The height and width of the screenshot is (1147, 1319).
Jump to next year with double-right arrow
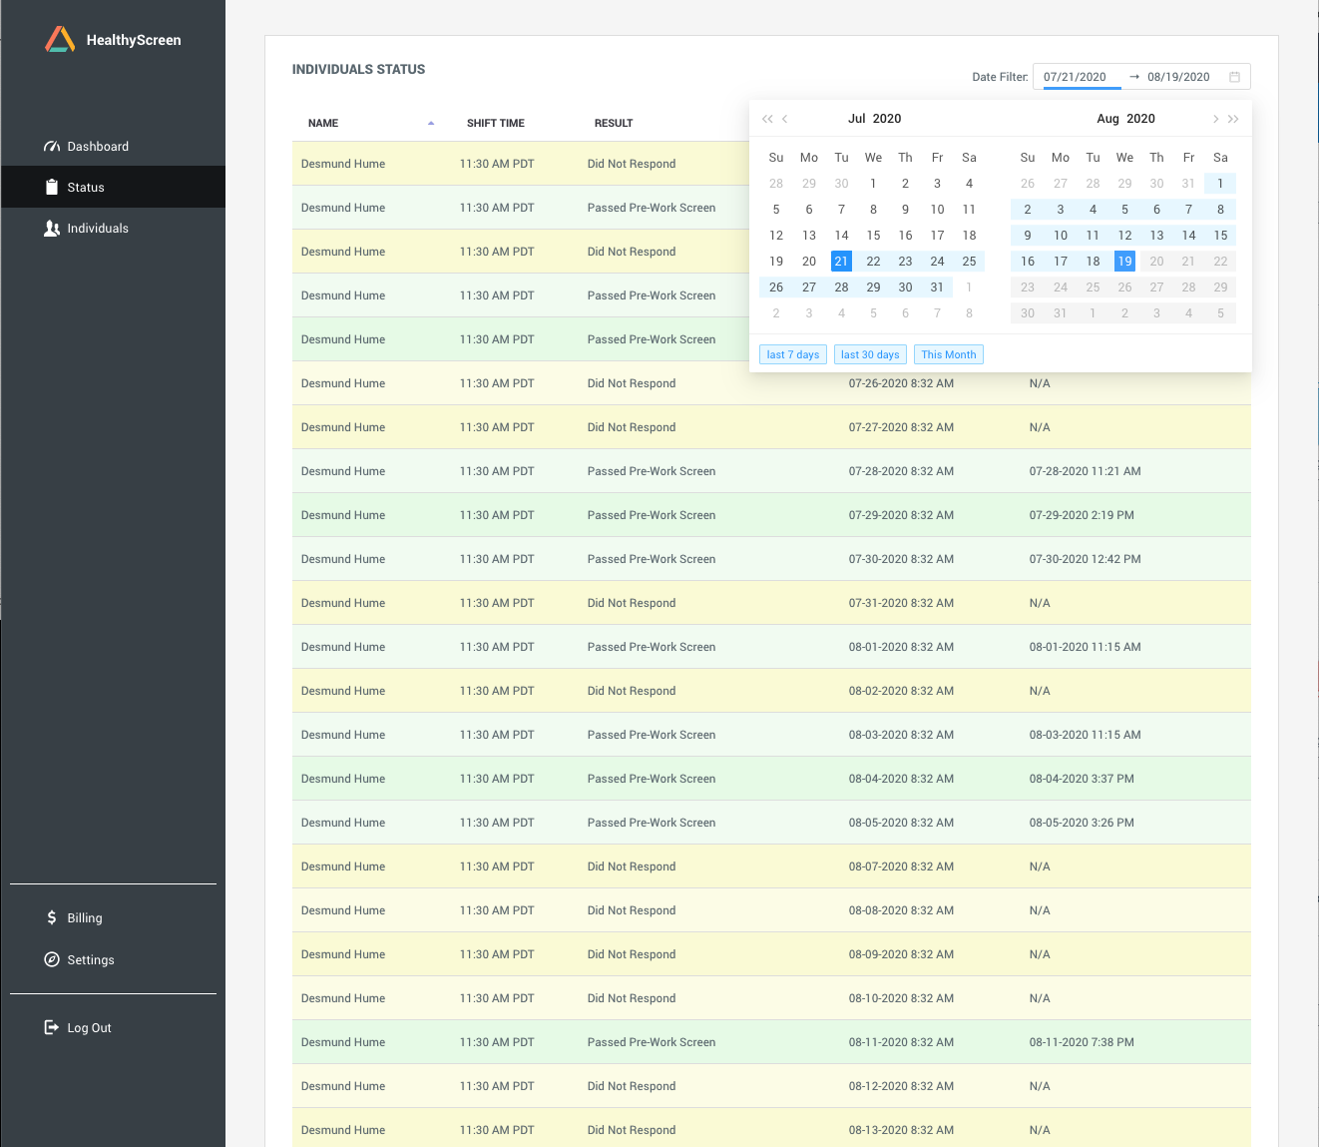coord(1233,119)
